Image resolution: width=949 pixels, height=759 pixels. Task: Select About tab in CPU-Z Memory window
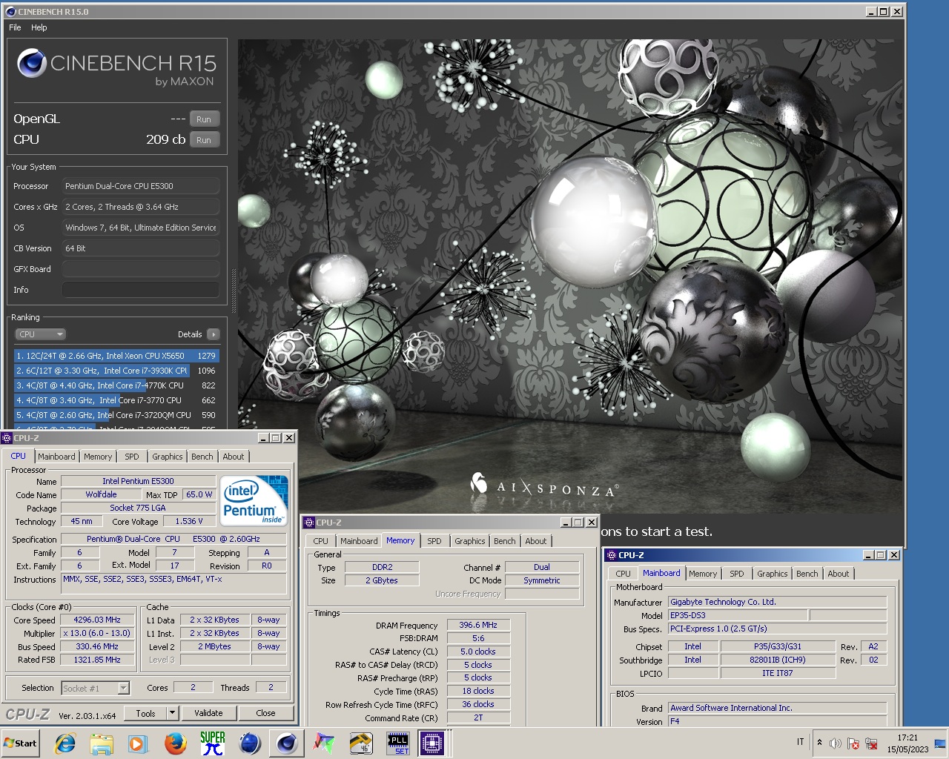tap(536, 541)
